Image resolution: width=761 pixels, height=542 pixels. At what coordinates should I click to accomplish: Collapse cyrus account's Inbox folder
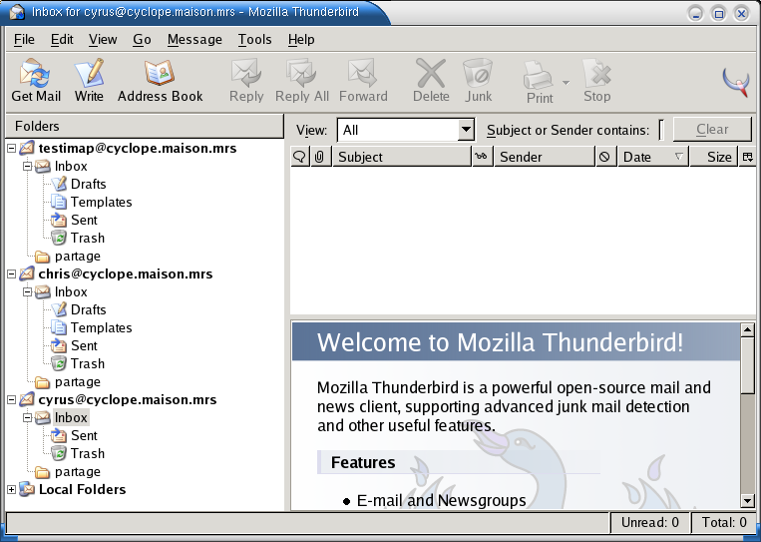[28, 418]
